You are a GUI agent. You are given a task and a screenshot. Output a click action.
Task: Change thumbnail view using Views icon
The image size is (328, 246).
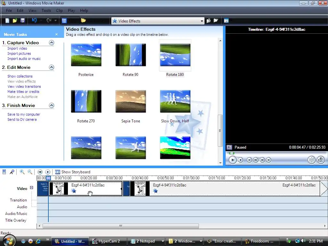pos(226,20)
